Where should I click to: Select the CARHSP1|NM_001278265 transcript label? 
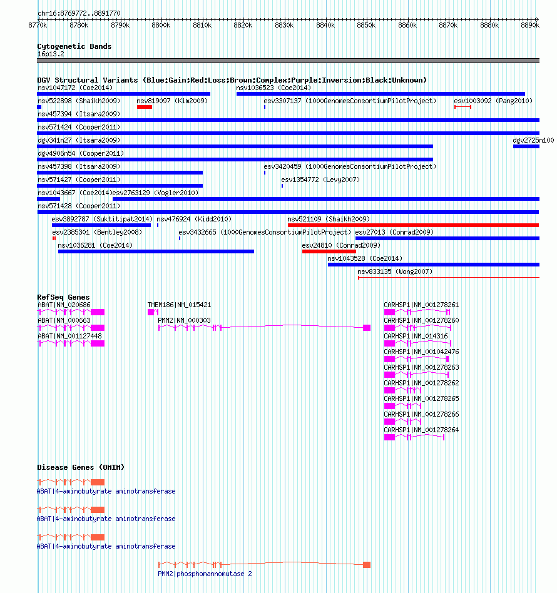click(421, 398)
